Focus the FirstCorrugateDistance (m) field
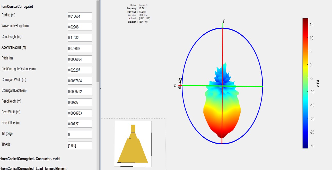332x170 pixels. pos(80,70)
